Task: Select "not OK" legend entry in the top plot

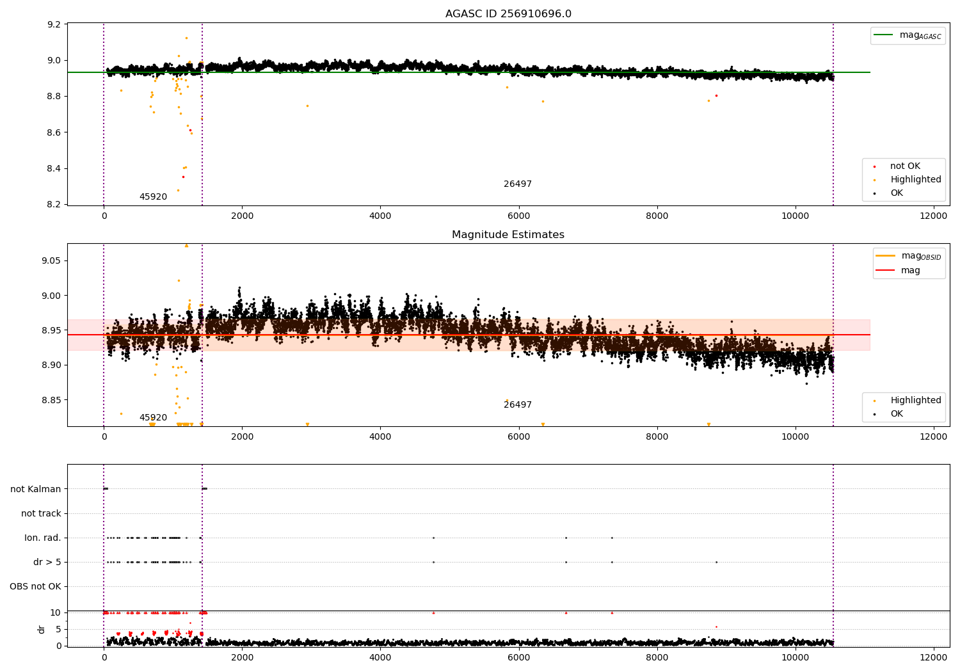Action: pyautogui.click(x=905, y=166)
